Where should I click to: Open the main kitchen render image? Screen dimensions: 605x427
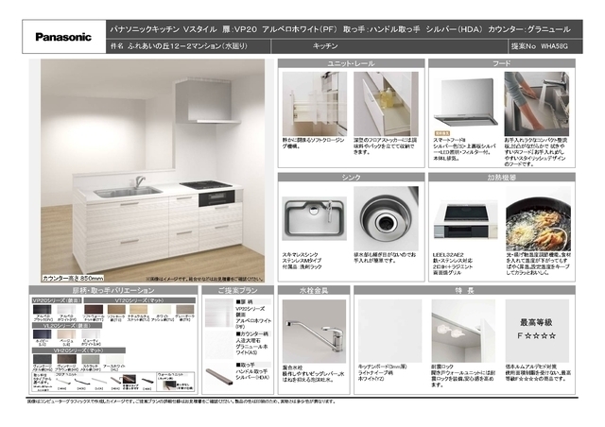153,170
